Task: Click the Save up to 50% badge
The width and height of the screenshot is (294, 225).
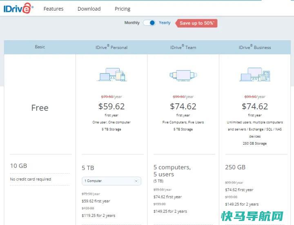Action: click(196, 23)
